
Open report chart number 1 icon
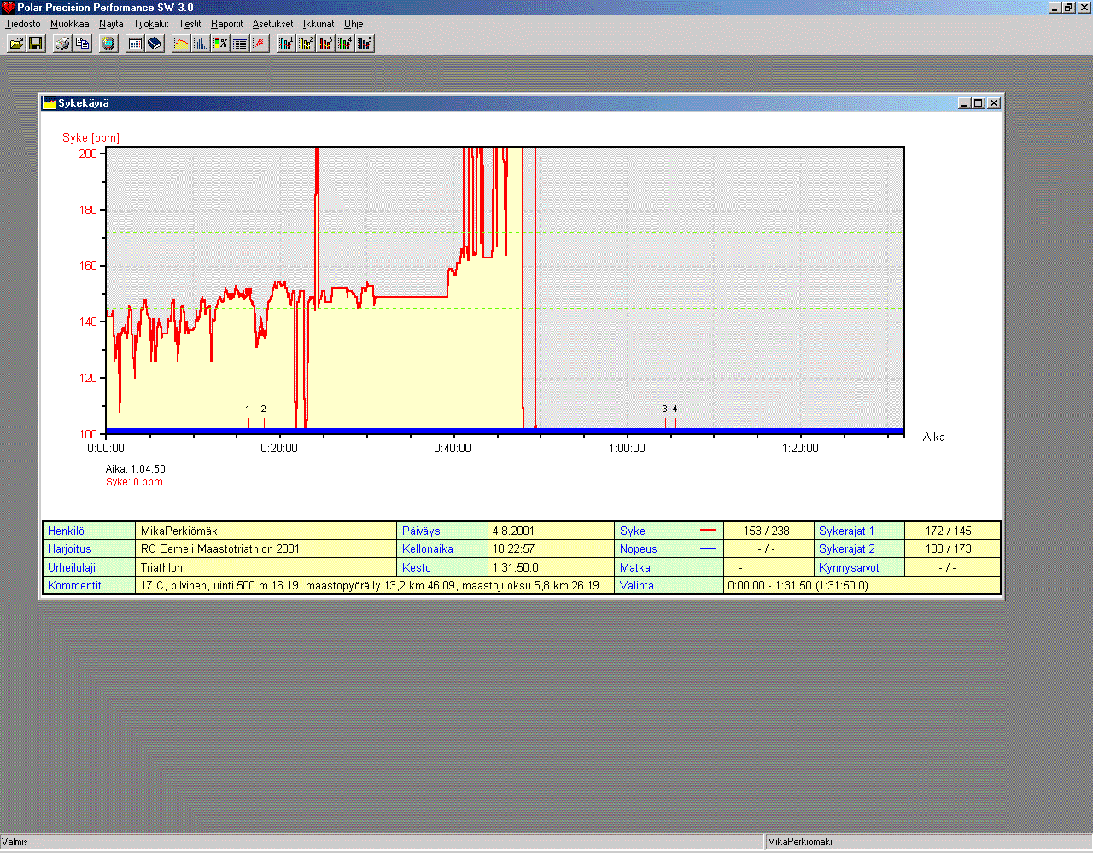click(285, 44)
